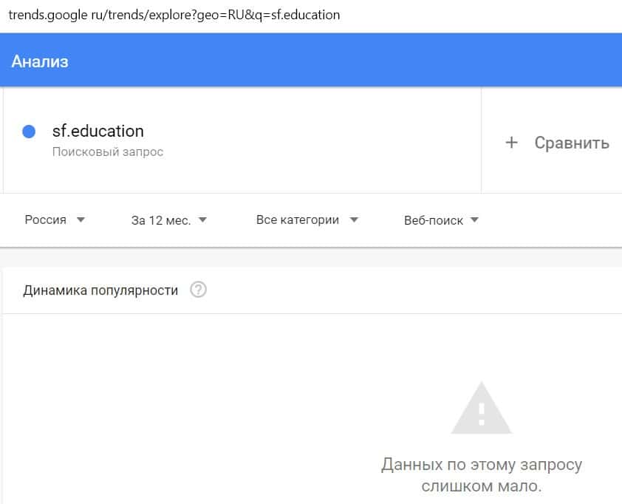Click the gray warning triangle icon
This screenshot has height=504, width=622.
tap(481, 408)
